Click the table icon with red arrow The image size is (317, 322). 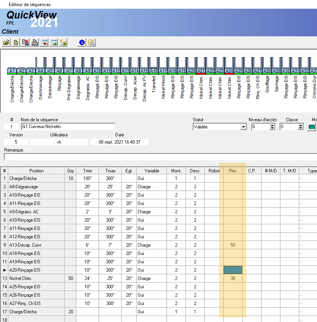tap(44, 42)
